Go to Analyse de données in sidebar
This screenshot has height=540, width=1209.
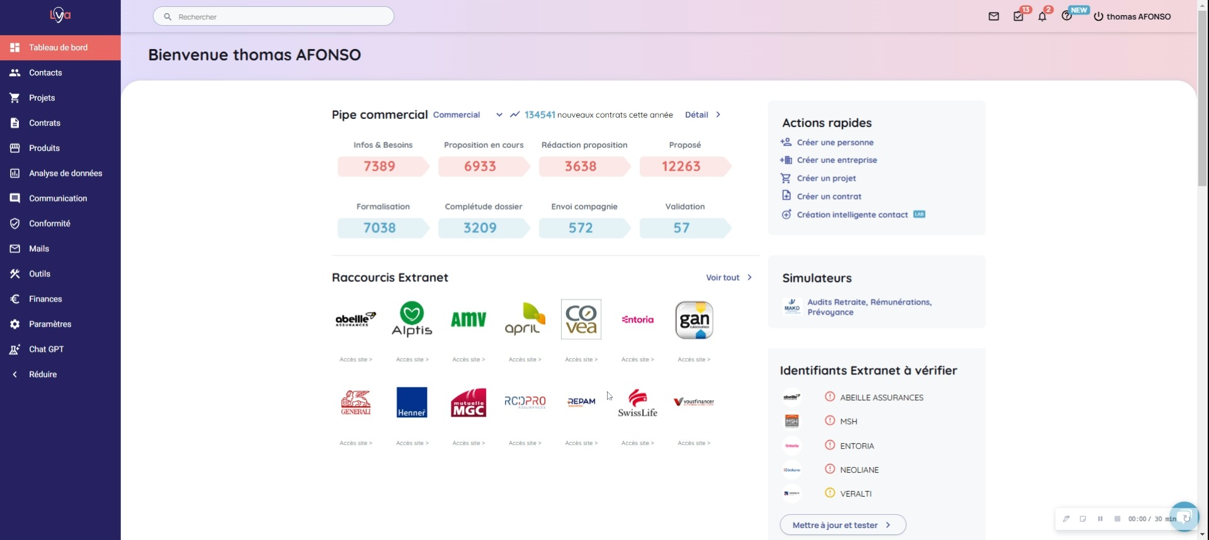(x=65, y=173)
